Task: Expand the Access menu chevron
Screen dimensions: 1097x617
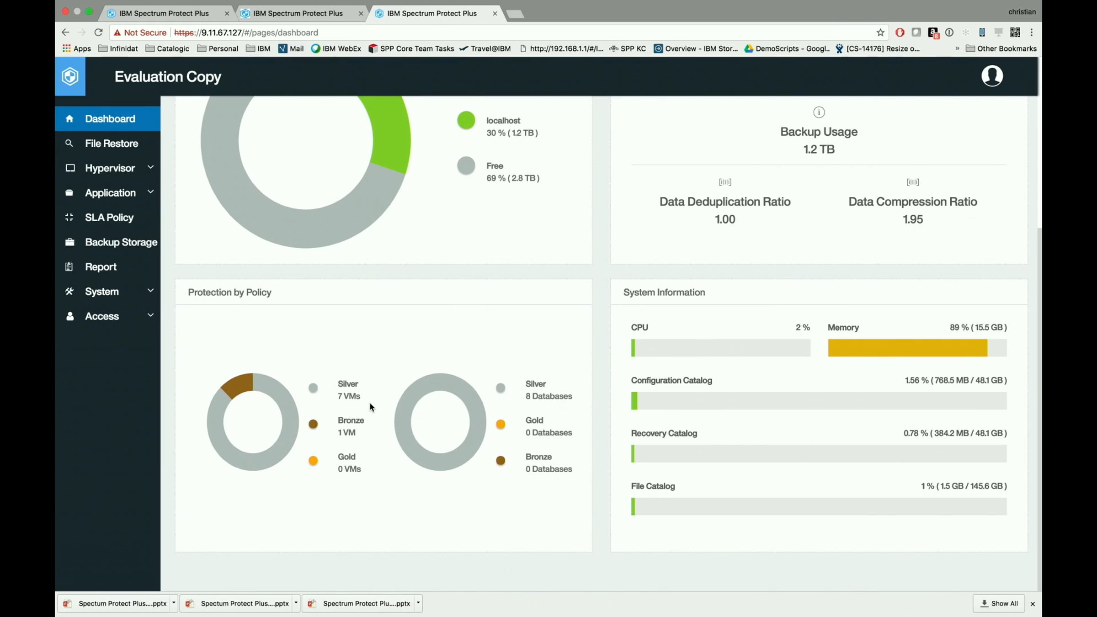Action: [x=150, y=315]
